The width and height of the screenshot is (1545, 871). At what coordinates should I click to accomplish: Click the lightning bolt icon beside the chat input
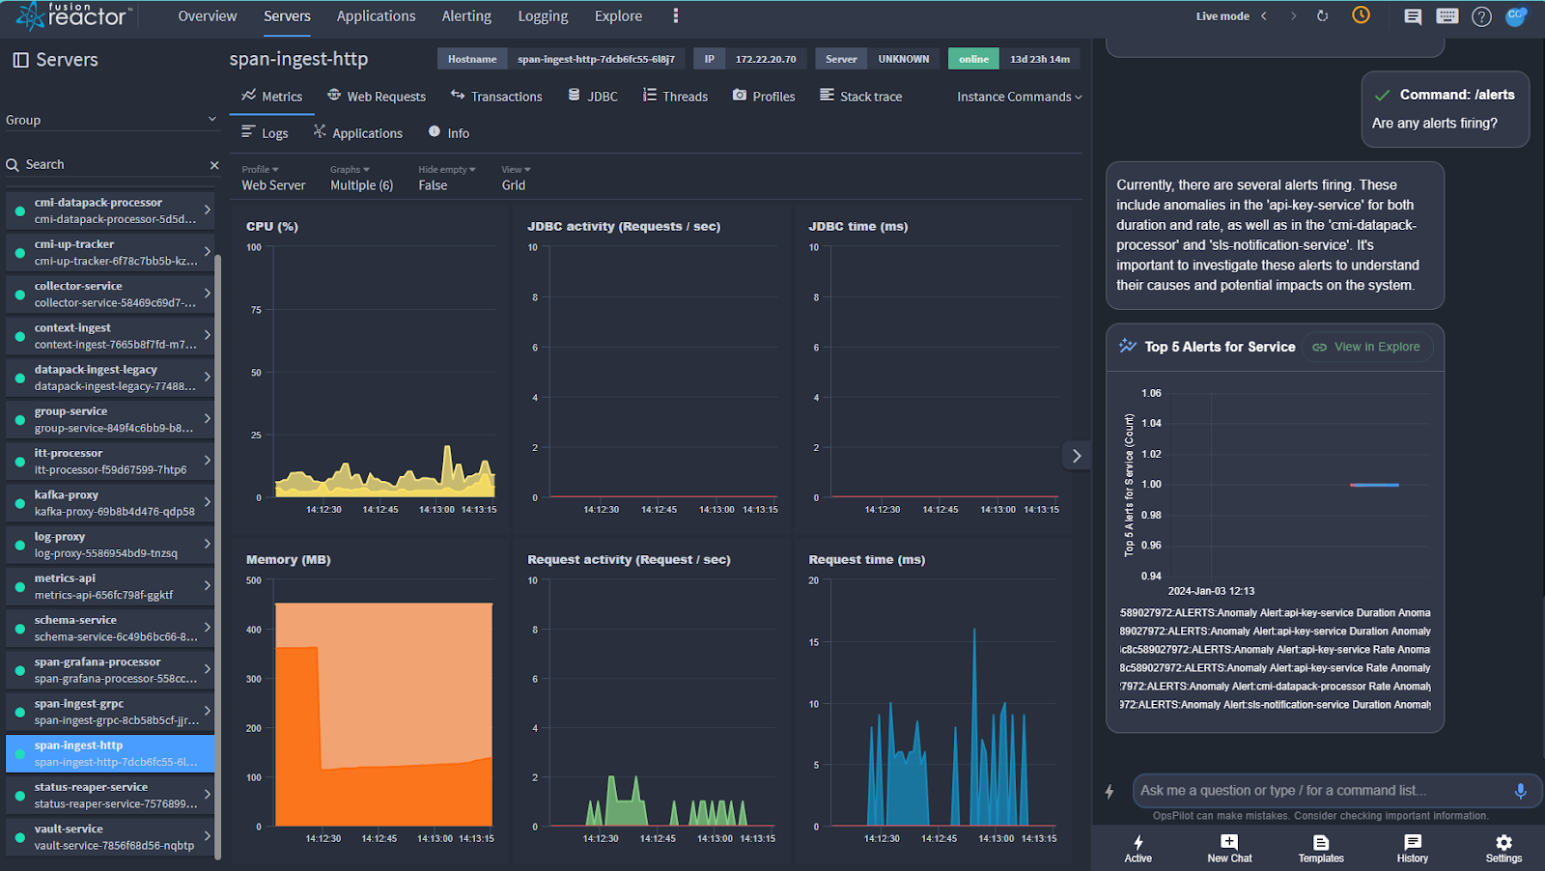(1110, 792)
